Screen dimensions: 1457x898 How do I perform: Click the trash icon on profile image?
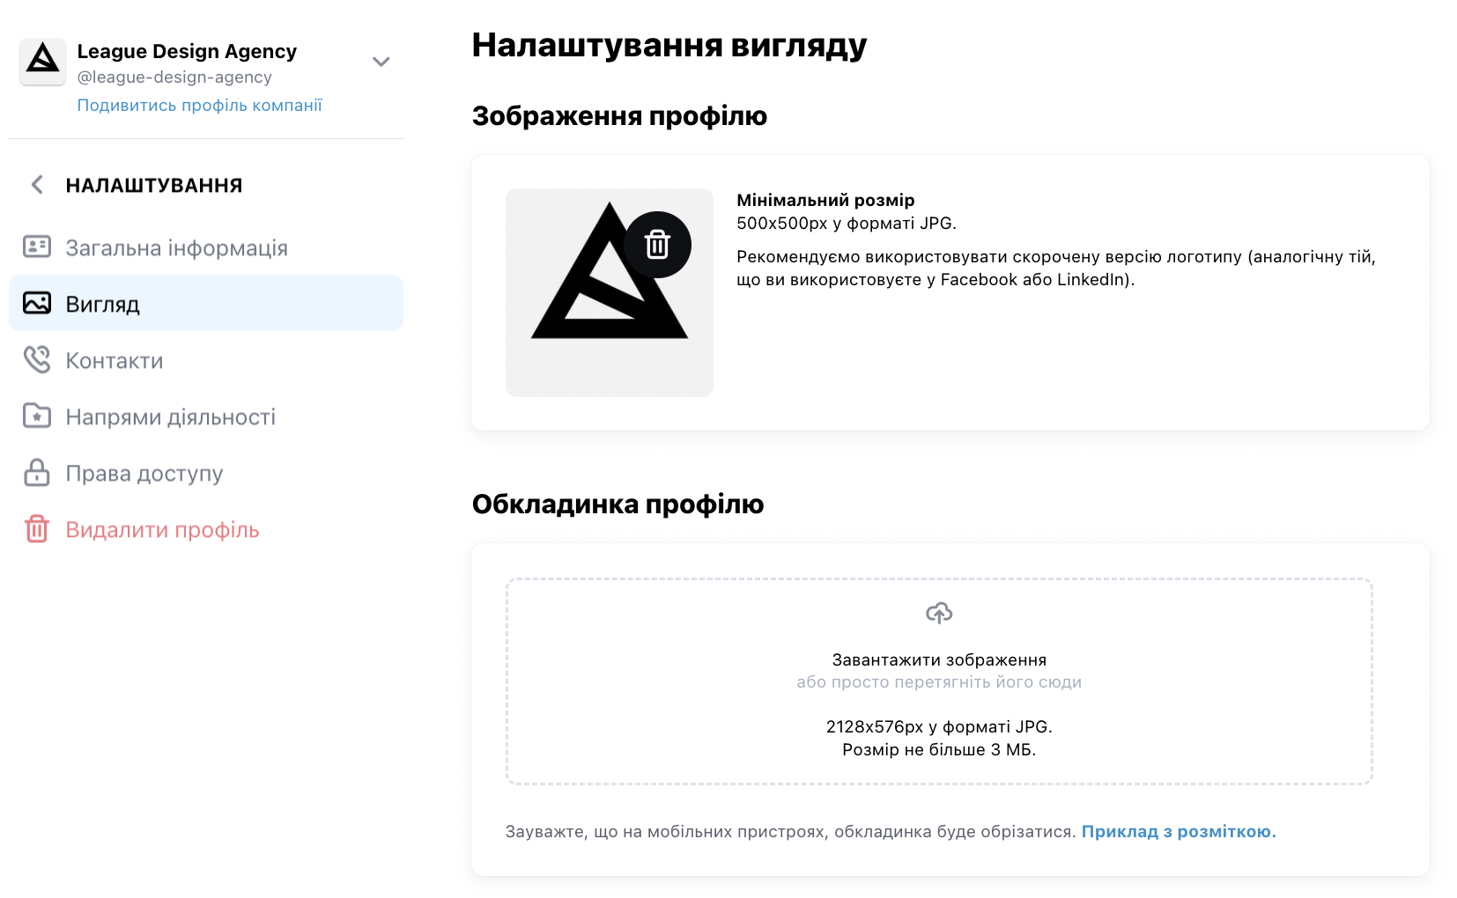pyautogui.click(x=657, y=245)
